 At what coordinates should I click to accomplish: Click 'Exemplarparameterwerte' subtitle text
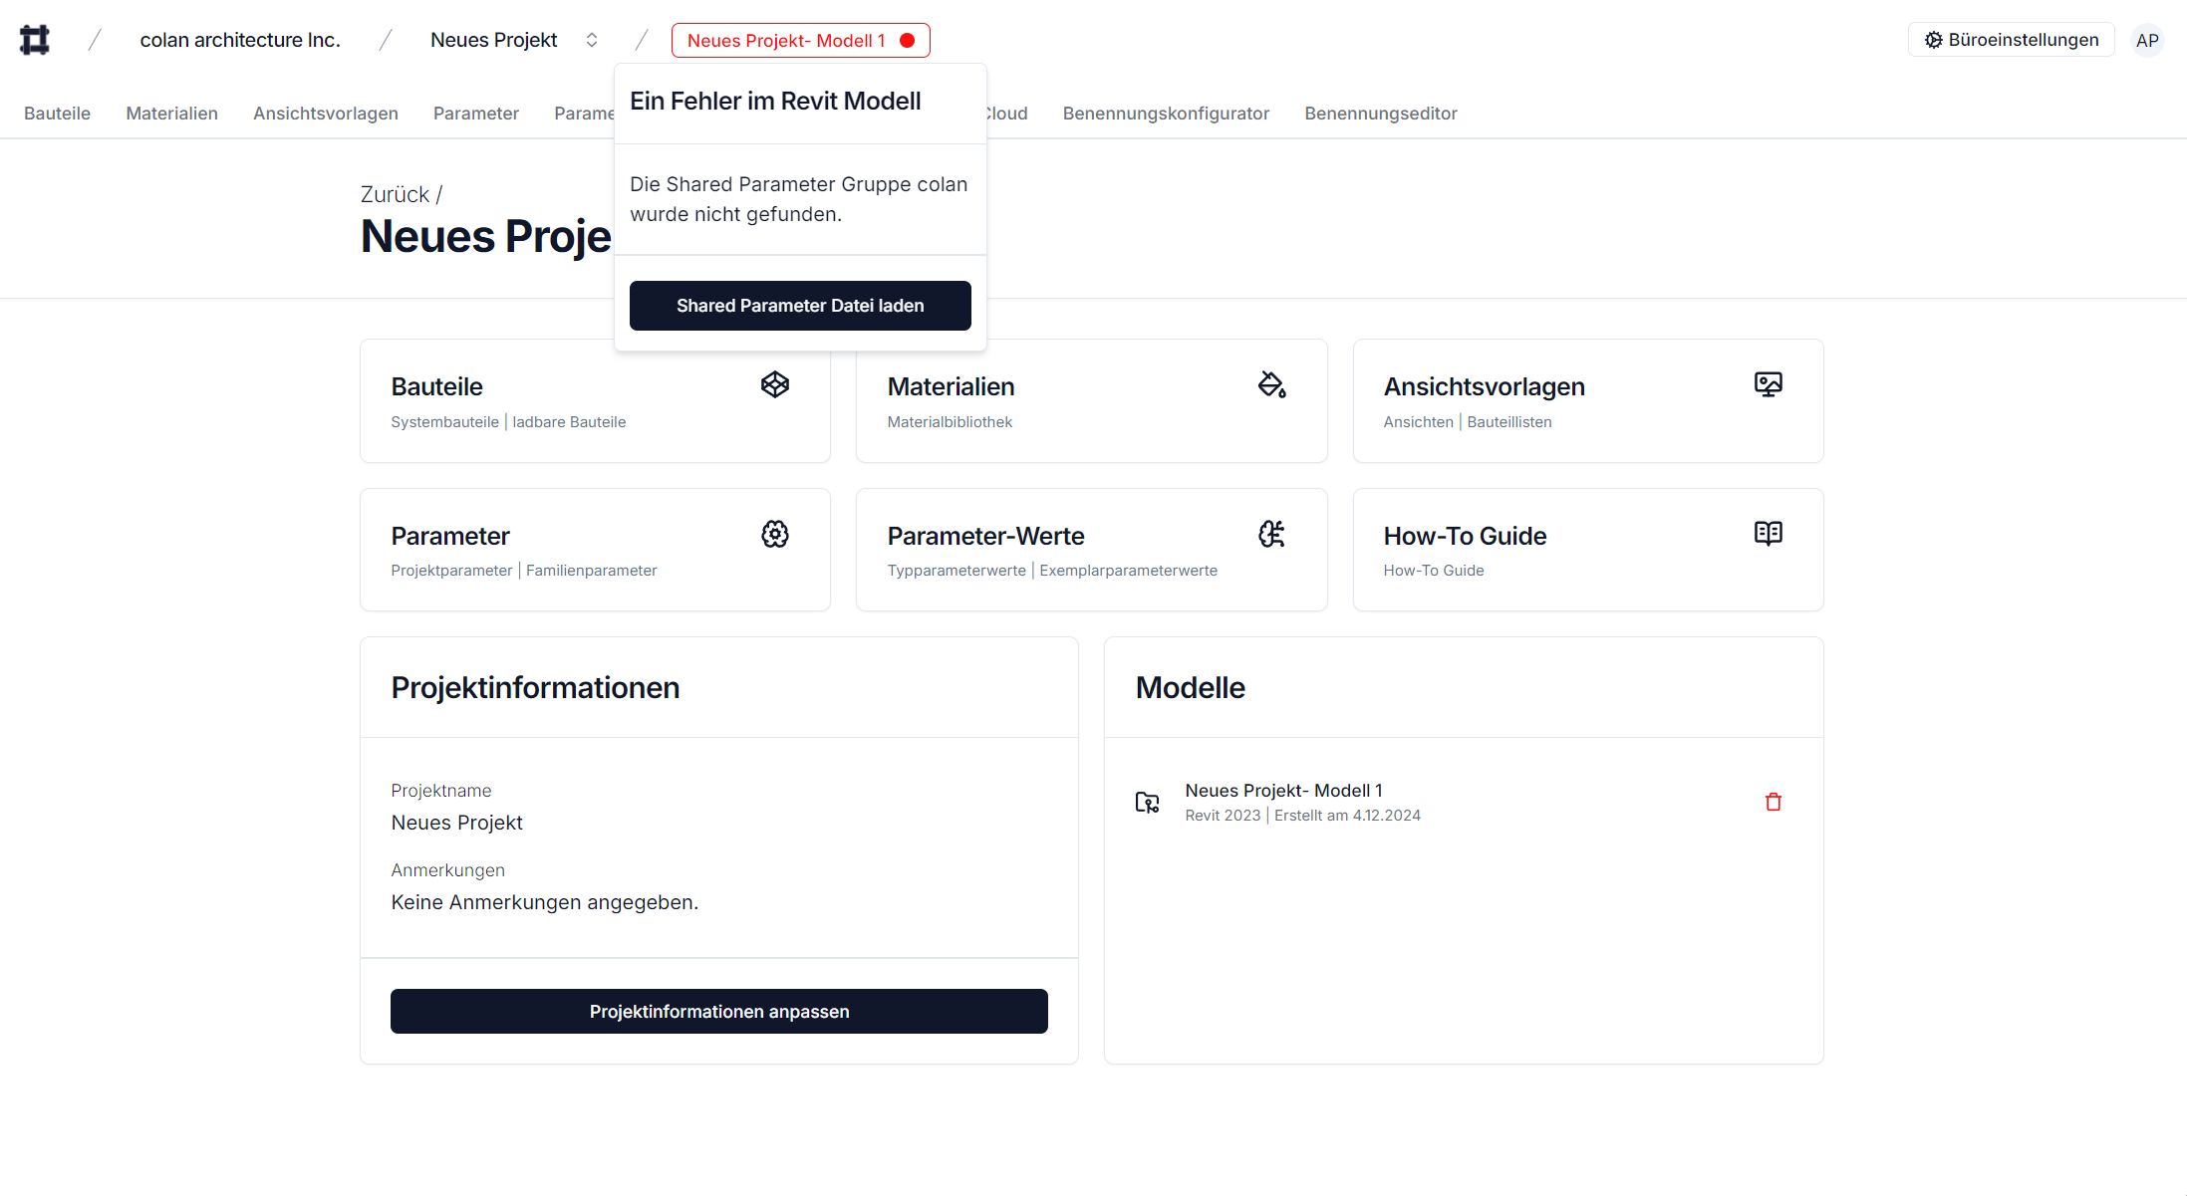1129,571
